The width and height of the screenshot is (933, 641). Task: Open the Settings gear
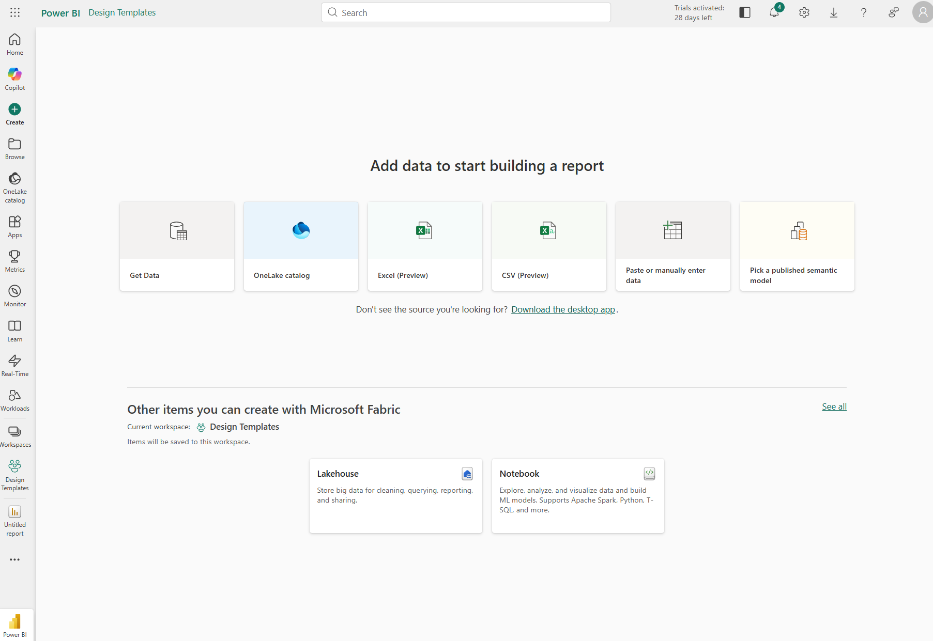pos(804,12)
